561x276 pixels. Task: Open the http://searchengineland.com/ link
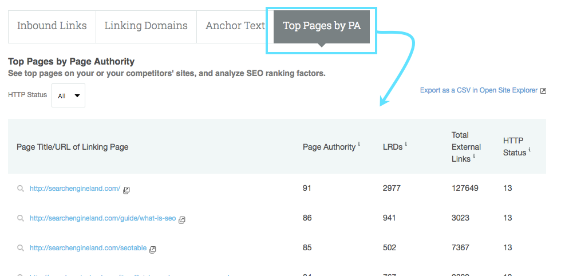click(x=75, y=188)
